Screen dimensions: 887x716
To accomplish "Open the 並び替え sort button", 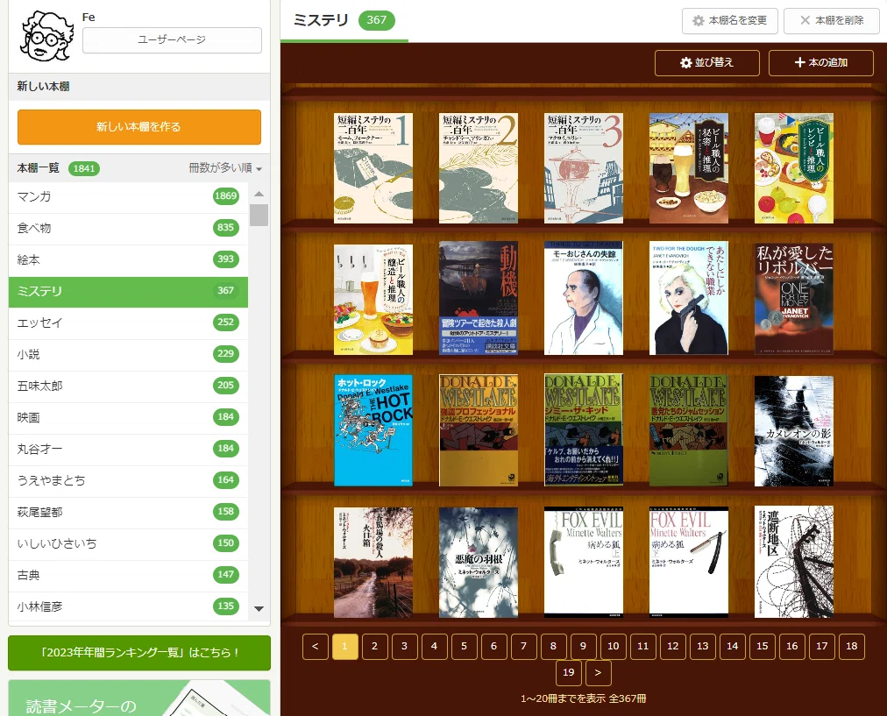I will pos(707,63).
